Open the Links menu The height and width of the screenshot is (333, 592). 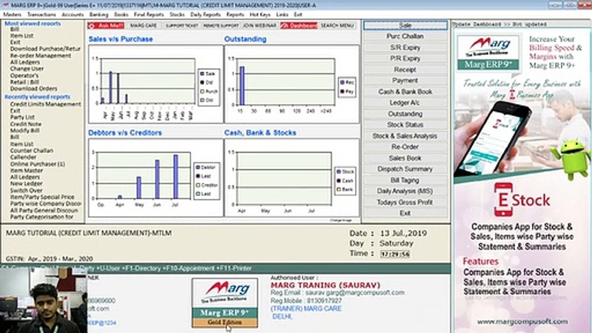[x=282, y=15]
